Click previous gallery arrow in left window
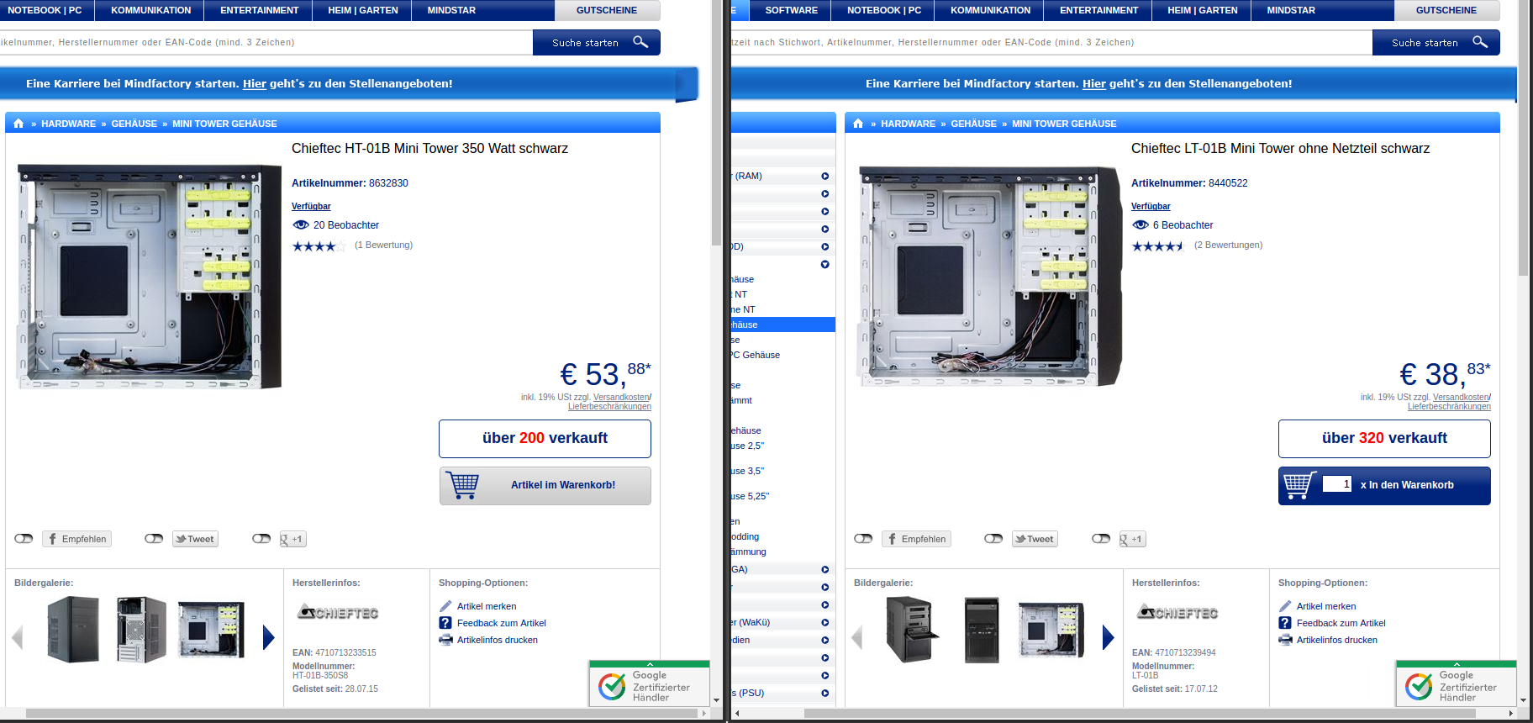This screenshot has height=723, width=1533. 18,637
